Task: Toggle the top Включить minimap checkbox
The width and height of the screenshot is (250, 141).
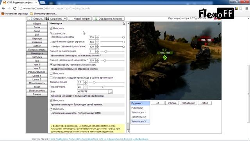Action: tap(51, 28)
